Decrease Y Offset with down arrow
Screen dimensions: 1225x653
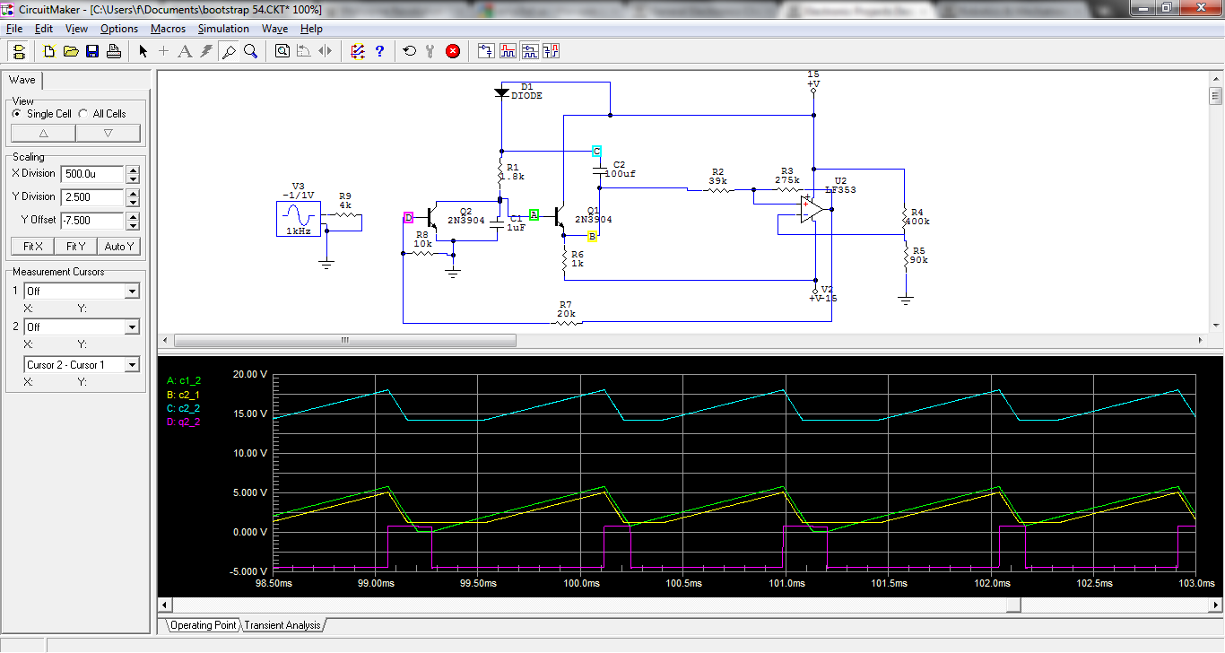[x=133, y=225]
